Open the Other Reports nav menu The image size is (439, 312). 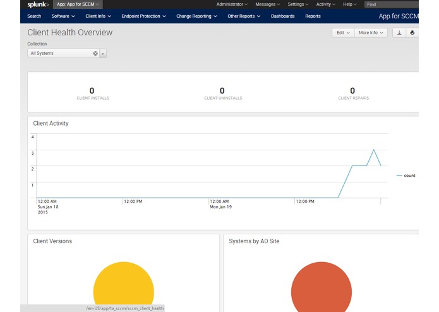[x=244, y=16]
